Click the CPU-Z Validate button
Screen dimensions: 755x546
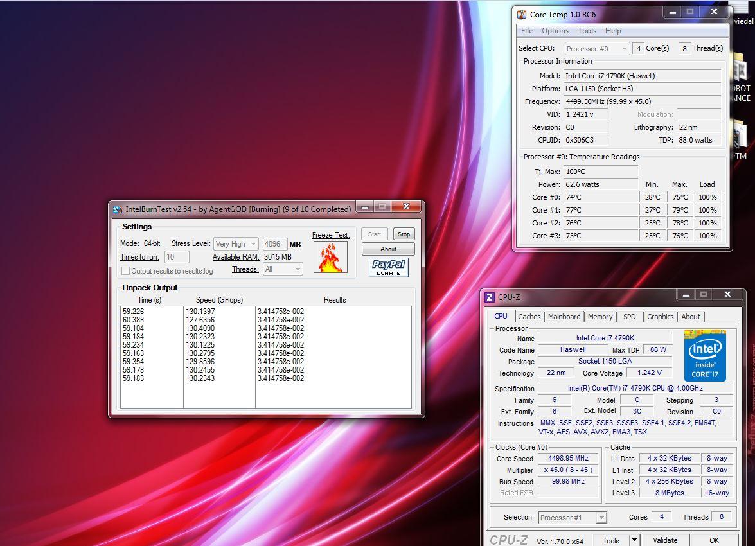(x=665, y=540)
